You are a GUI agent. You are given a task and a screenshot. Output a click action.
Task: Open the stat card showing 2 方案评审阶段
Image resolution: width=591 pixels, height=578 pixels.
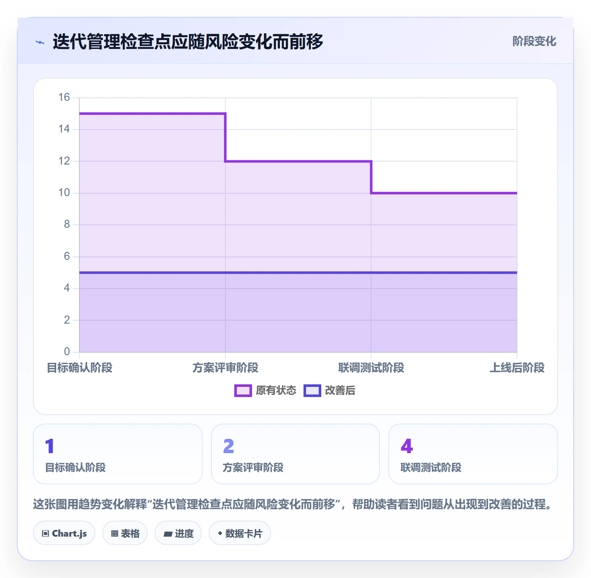(x=295, y=454)
